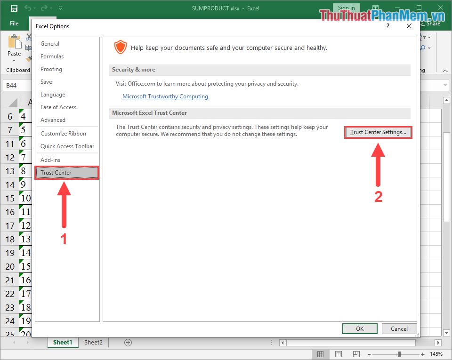The width and height of the screenshot is (452, 360).
Task: Click the Paste clipboard icon
Action: point(15,42)
